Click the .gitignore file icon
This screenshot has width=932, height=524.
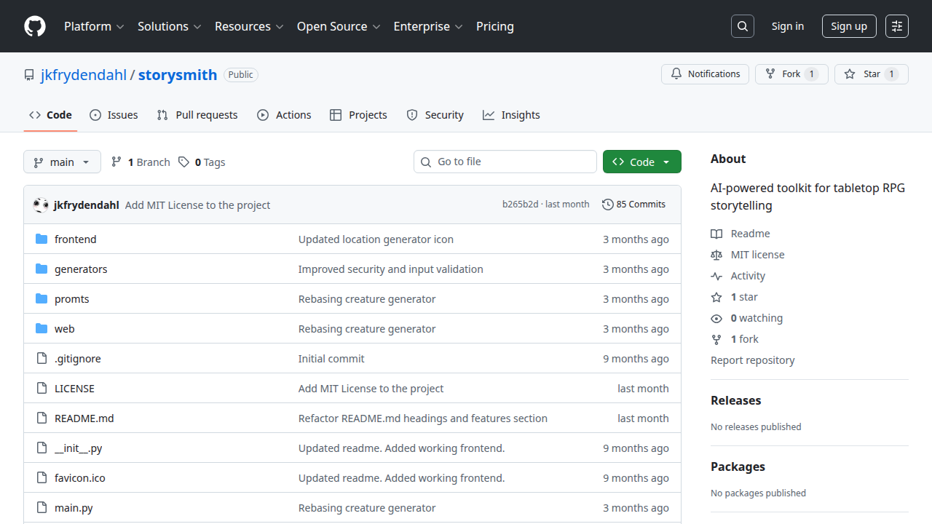point(42,359)
